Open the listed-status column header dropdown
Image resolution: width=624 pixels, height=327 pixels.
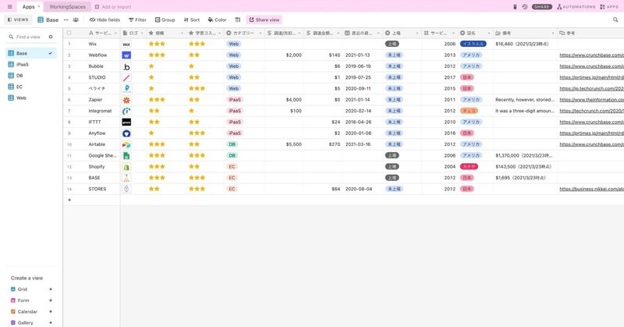417,33
